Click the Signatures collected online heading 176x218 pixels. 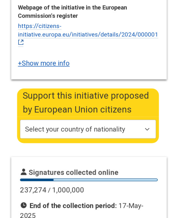(x=73, y=172)
